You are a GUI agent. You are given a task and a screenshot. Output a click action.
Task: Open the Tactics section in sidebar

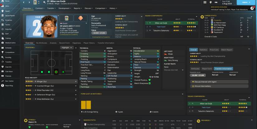coord(7,24)
